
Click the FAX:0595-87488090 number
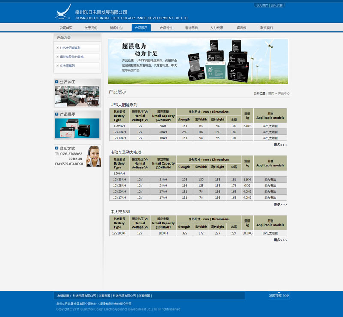(69, 164)
